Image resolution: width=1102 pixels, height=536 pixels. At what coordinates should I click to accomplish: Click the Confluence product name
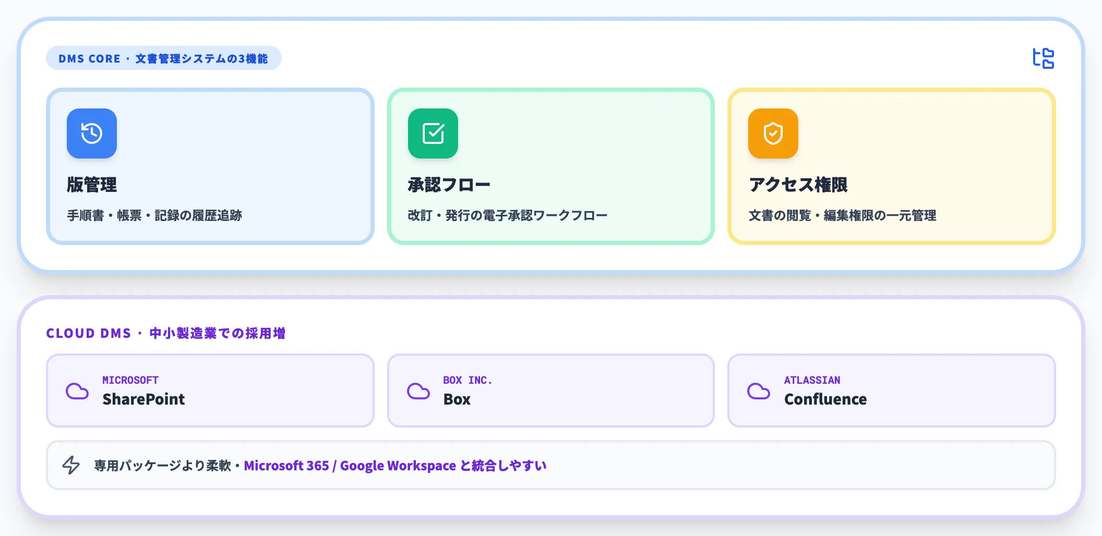pos(825,399)
